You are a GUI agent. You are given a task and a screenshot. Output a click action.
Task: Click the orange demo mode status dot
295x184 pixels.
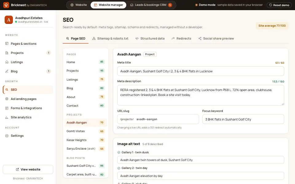(196, 5)
